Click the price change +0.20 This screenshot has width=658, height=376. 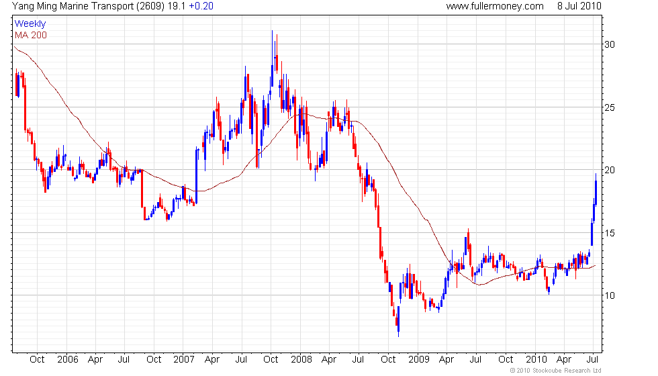click(x=201, y=6)
